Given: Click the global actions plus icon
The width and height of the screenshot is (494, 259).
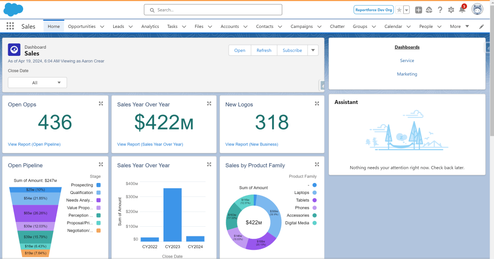Looking at the screenshot, I should click(418, 10).
